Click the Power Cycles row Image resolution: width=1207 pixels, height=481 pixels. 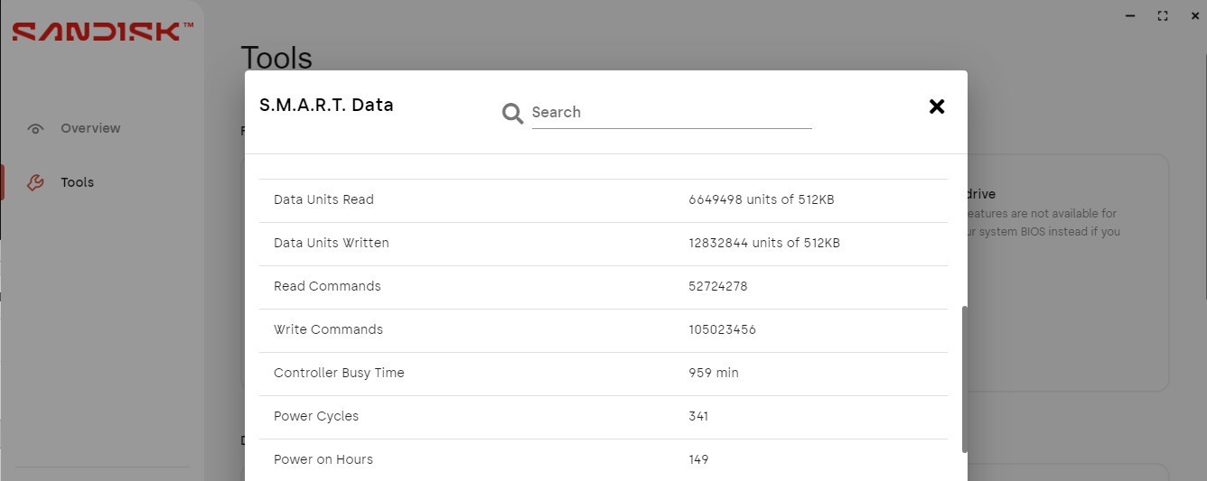(603, 417)
